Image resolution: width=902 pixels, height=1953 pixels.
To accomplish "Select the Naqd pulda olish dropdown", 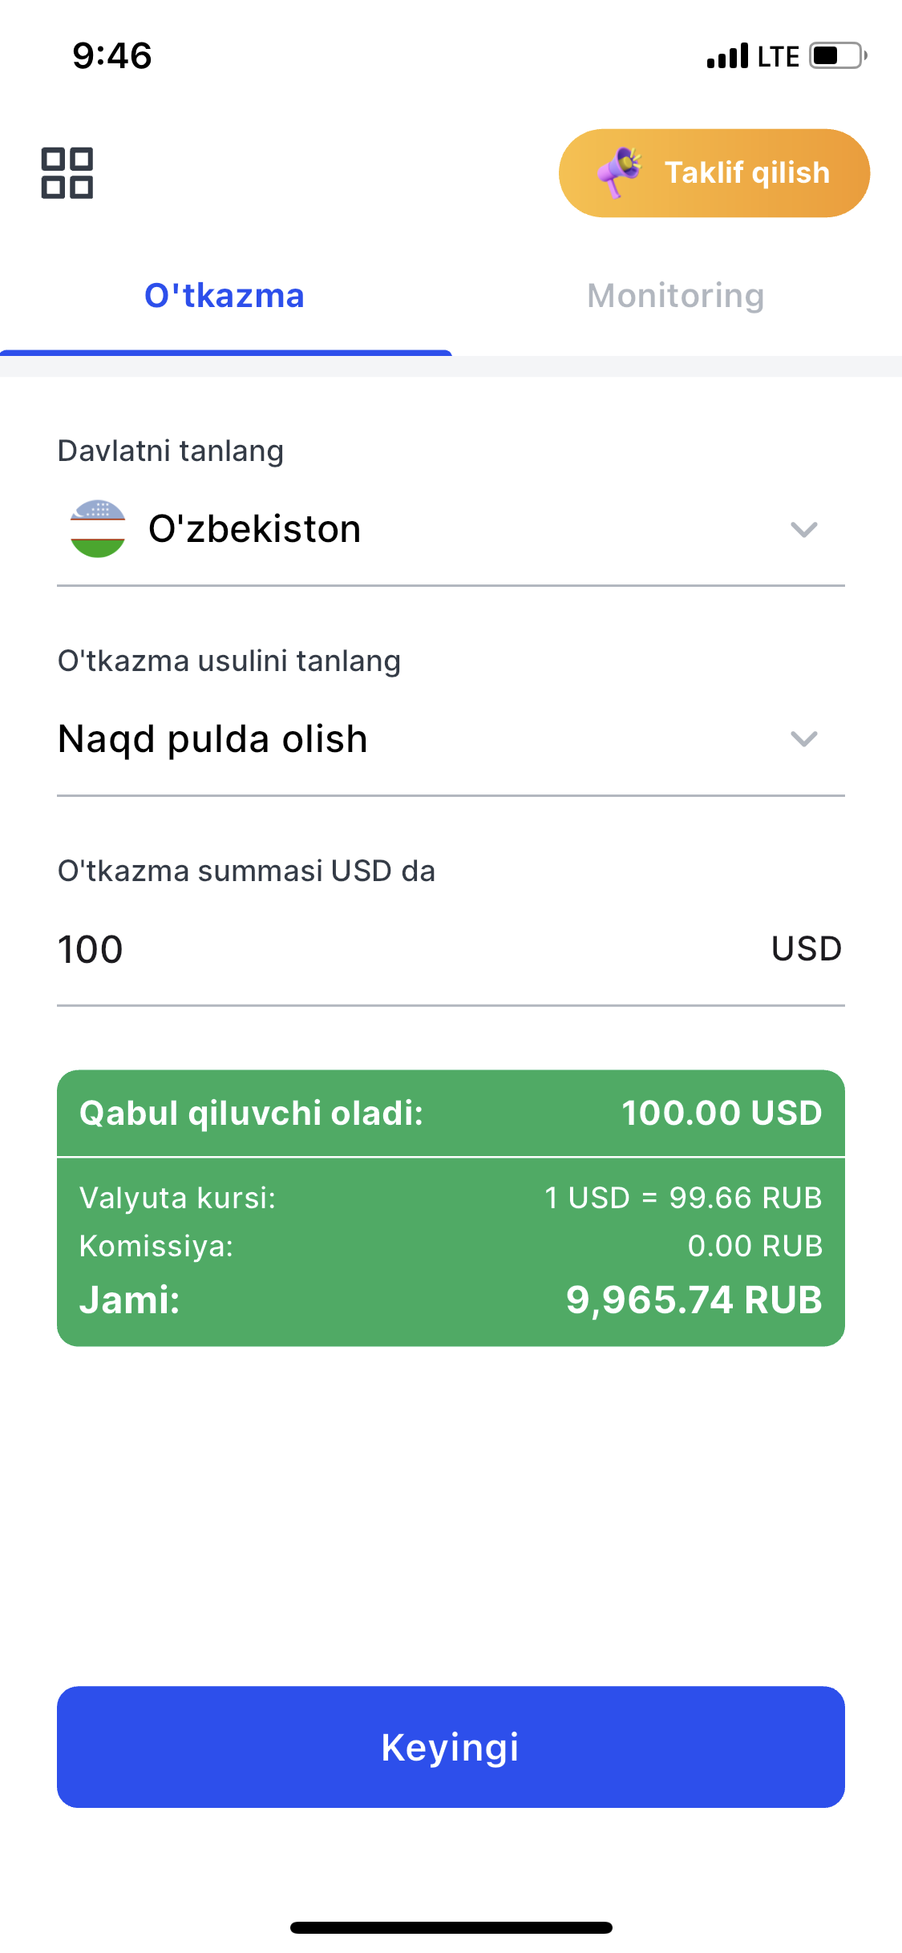I will tap(213, 738).
